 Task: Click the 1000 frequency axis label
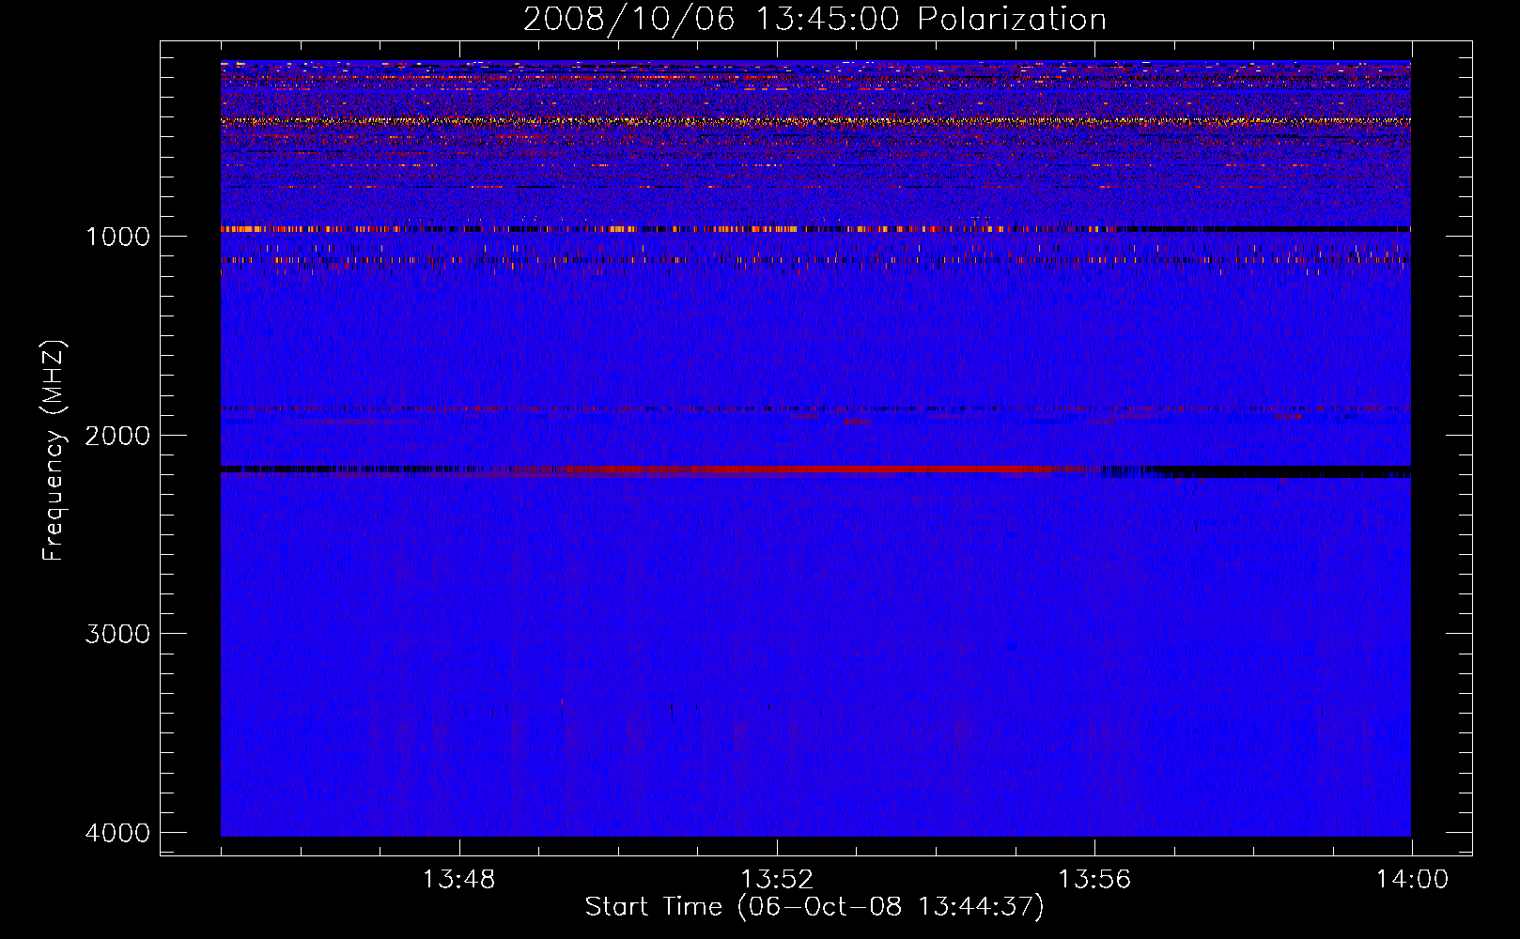coord(117,236)
